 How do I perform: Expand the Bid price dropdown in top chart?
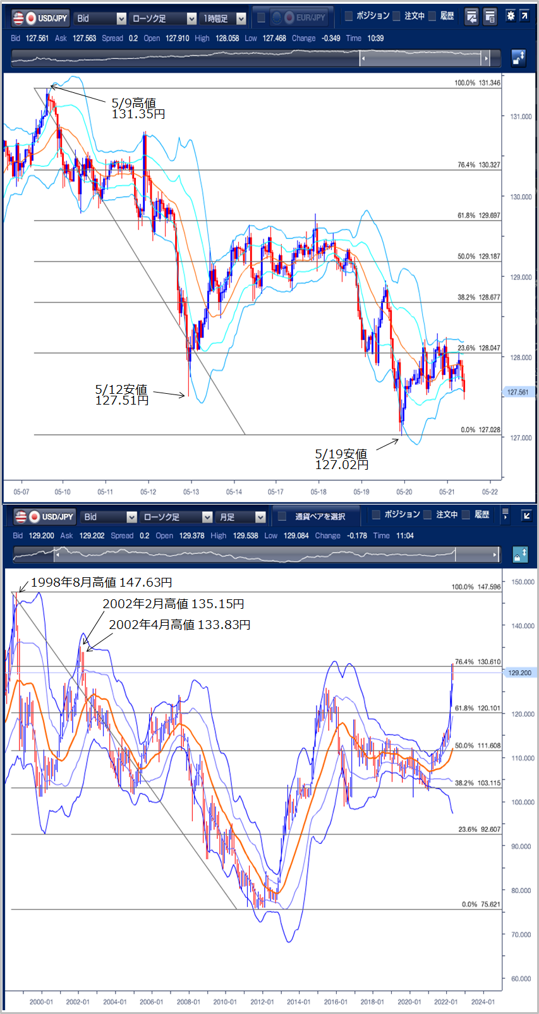tap(100, 19)
